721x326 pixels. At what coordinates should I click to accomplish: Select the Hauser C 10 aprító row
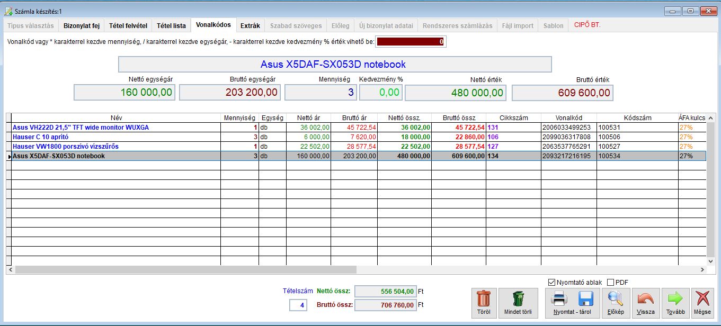[359, 137]
